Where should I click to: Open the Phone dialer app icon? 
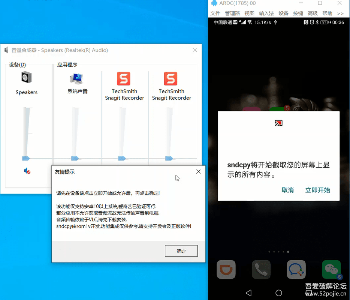click(261, 269)
